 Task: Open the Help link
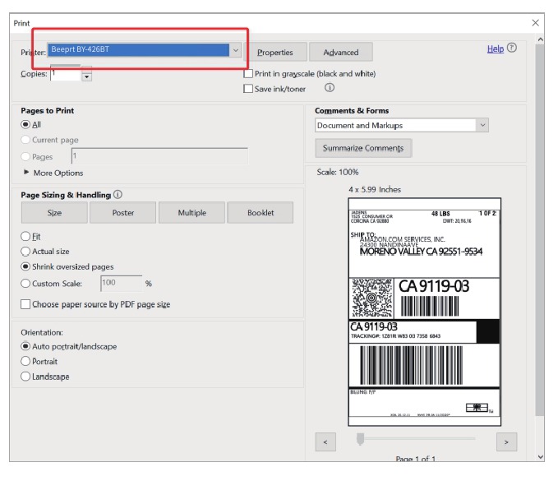click(x=496, y=49)
